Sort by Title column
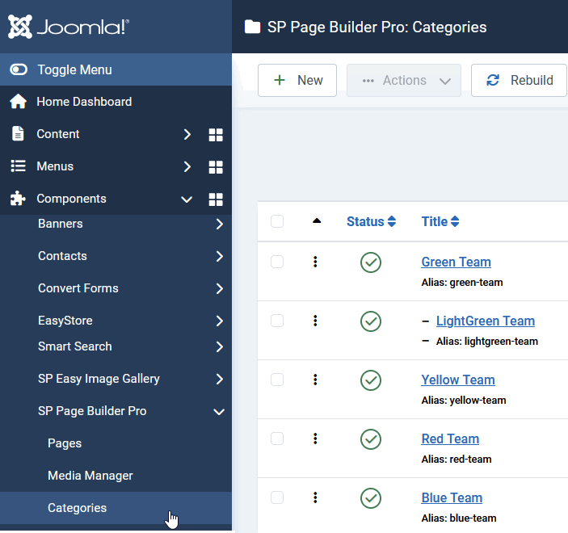This screenshot has width=568, height=533. (x=440, y=221)
